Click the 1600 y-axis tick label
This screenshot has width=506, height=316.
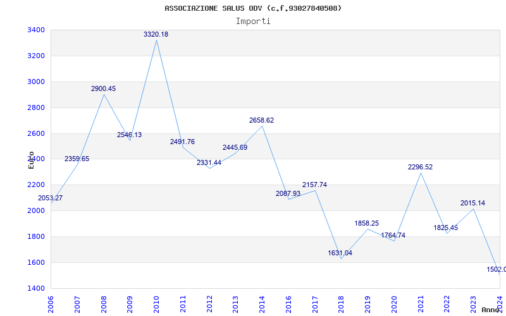[x=36, y=262]
